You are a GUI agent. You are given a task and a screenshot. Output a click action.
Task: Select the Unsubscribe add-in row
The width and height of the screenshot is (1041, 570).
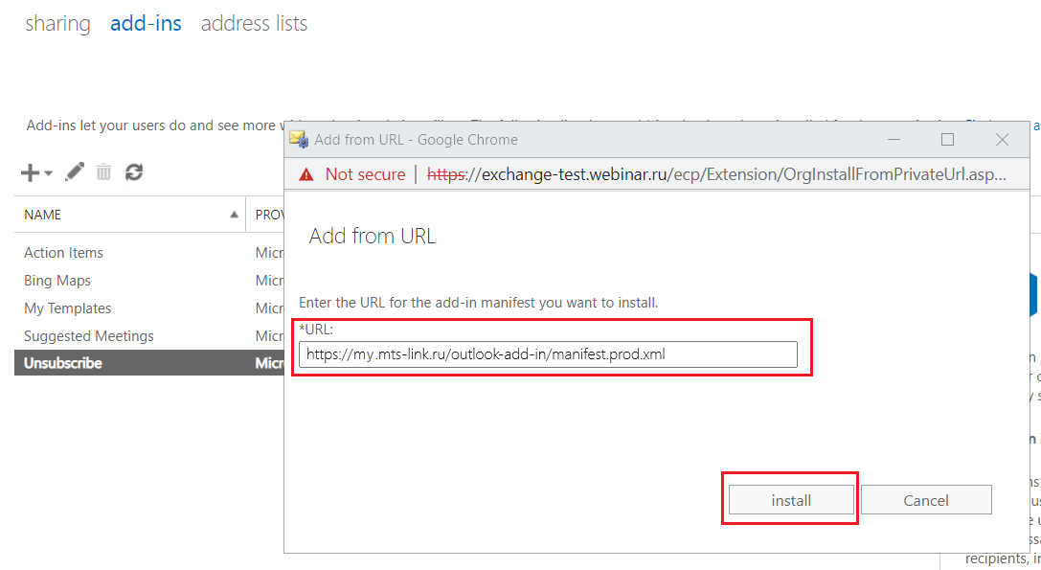(x=149, y=363)
